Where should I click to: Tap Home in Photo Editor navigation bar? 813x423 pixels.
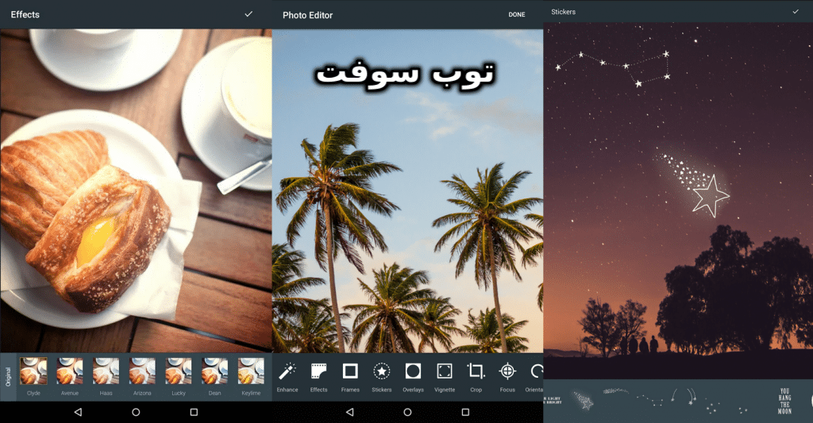pos(407,412)
